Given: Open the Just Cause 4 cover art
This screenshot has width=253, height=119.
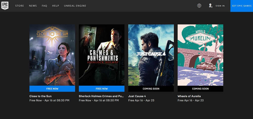Looking at the screenshot, I should tap(151, 55).
